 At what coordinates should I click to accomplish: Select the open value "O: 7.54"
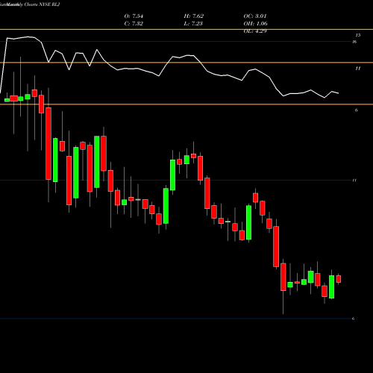(x=134, y=16)
